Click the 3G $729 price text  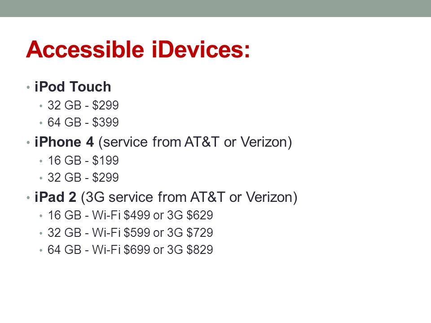(190, 233)
